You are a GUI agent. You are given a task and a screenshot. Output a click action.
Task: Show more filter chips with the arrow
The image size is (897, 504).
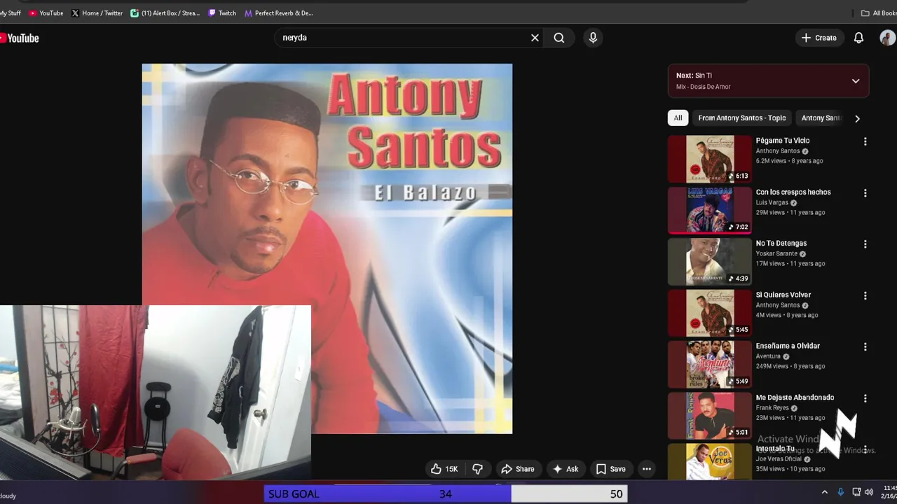[x=857, y=118]
